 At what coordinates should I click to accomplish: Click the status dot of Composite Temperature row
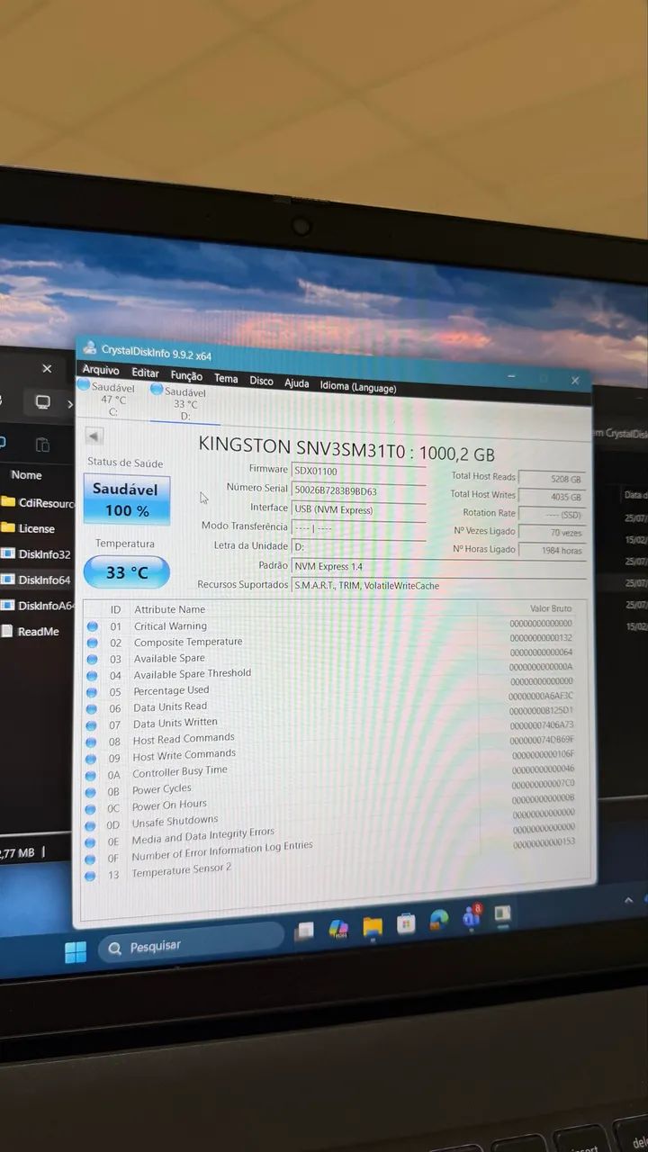coord(92,643)
